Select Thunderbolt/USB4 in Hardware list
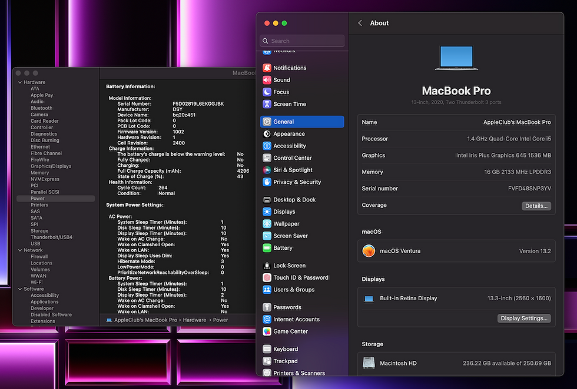 click(51, 237)
